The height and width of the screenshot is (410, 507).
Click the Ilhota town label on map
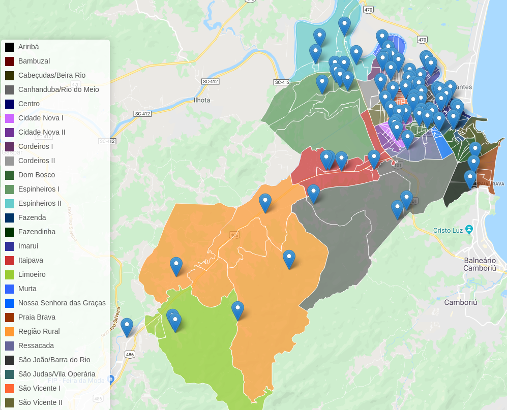coord(202,100)
